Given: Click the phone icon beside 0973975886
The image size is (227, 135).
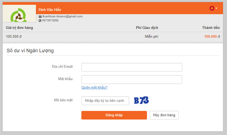Looking at the screenshot, I should [x=40, y=20].
